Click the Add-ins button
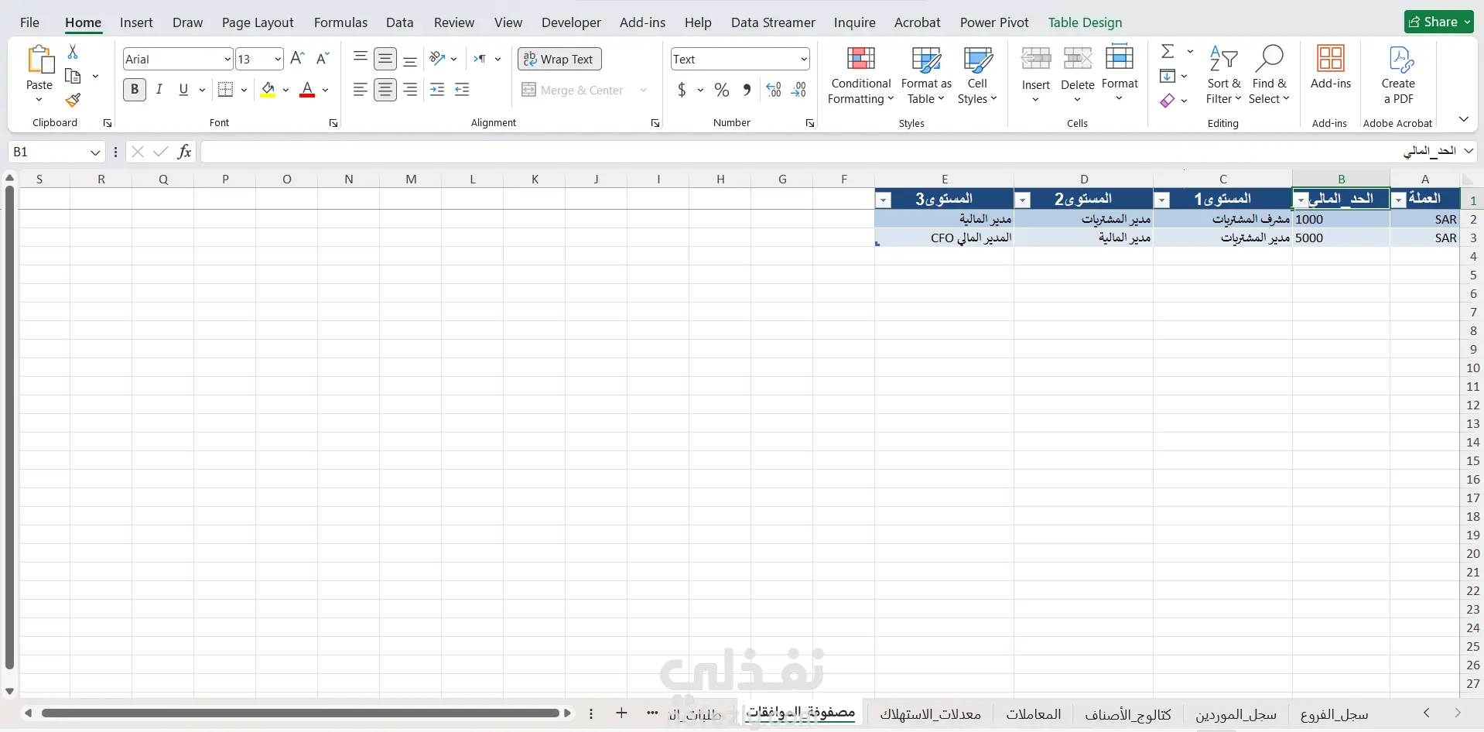This screenshot has width=1484, height=732. click(1331, 68)
